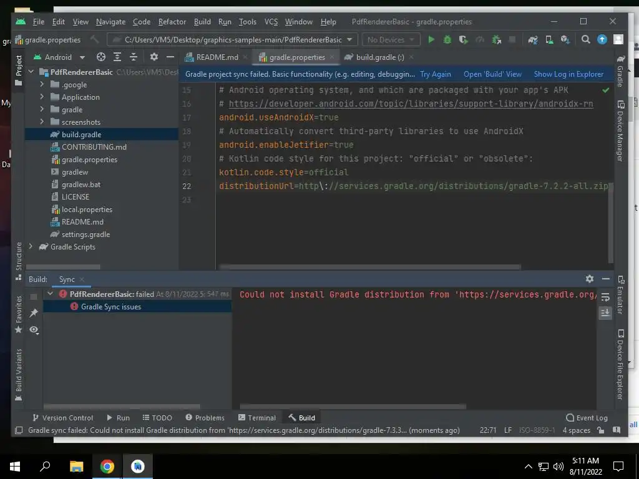
Task: Collapse PdfRendererBasic failed build node
Action: click(50, 294)
